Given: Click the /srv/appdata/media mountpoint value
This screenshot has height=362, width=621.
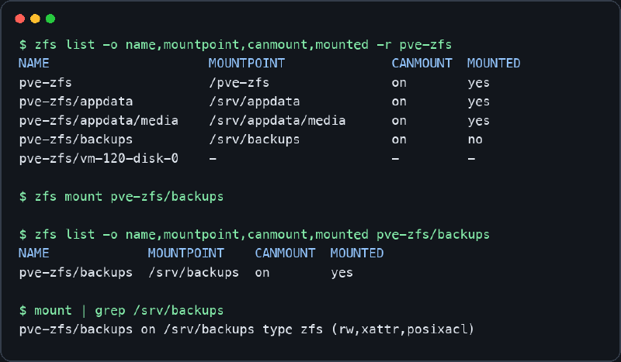Looking at the screenshot, I should tap(277, 121).
